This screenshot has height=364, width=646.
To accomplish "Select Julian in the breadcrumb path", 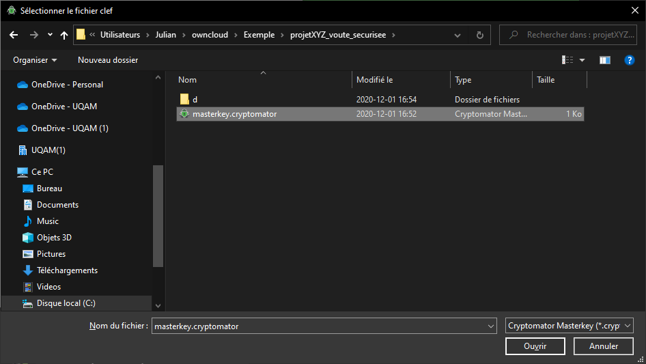I will [x=166, y=35].
